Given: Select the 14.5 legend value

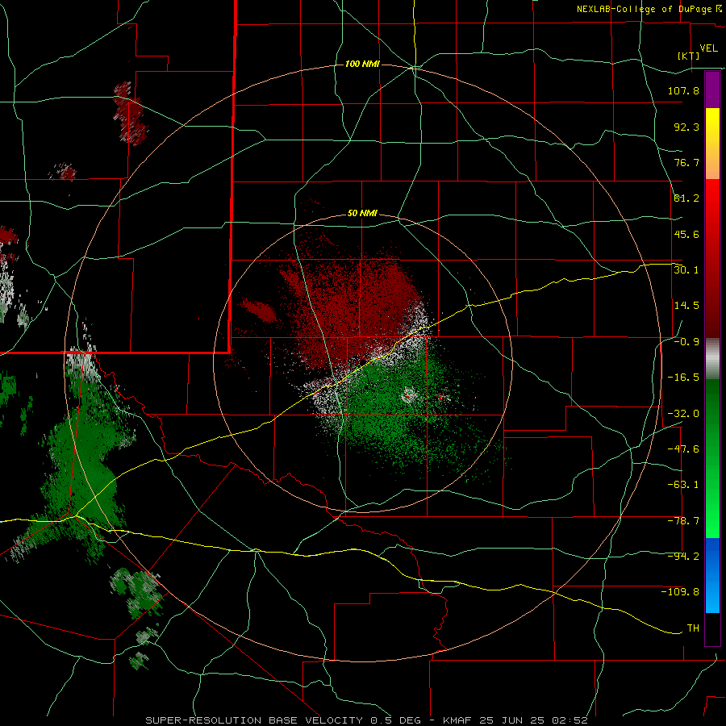Looking at the screenshot, I should [x=686, y=306].
